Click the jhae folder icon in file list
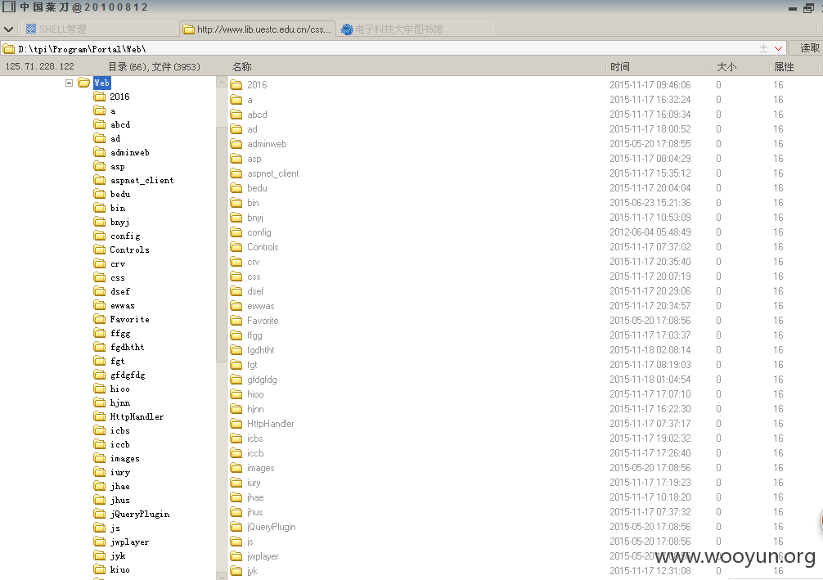The width and height of the screenshot is (823, 580). coord(236,497)
